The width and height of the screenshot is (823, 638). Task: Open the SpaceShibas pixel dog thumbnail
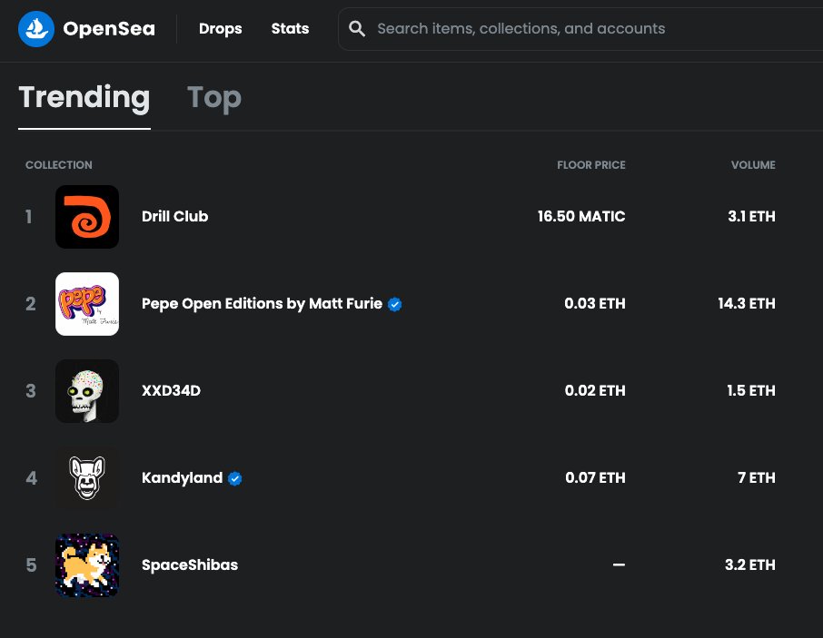(87, 565)
